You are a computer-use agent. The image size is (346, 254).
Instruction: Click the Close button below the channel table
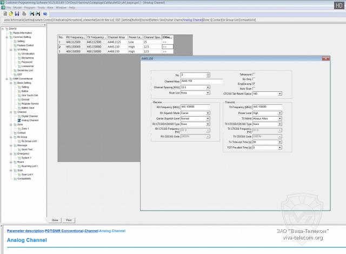pos(55,220)
